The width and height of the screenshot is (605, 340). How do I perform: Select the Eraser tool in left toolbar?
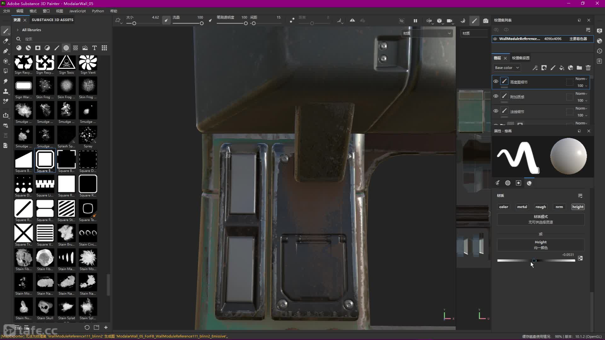click(5, 41)
